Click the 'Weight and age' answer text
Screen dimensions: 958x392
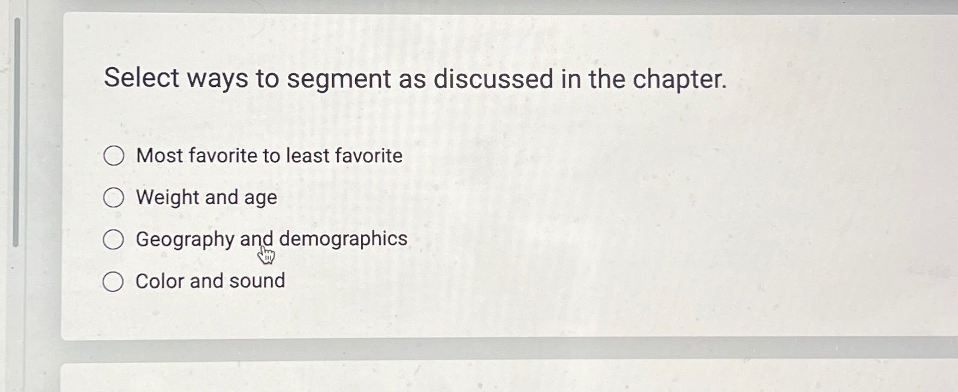[206, 197]
